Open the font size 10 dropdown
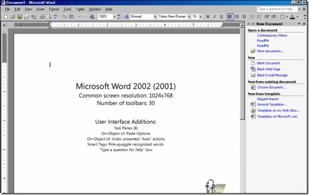 pos(201,17)
